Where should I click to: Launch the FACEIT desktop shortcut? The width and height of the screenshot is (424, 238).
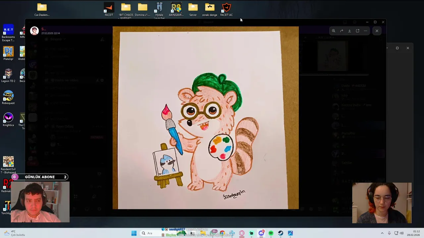(x=109, y=10)
